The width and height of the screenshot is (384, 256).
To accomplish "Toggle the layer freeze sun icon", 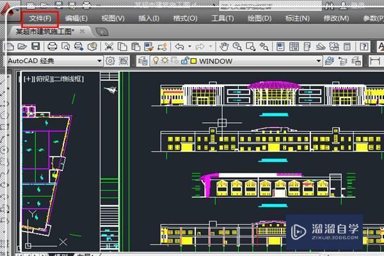I will 164,61.
